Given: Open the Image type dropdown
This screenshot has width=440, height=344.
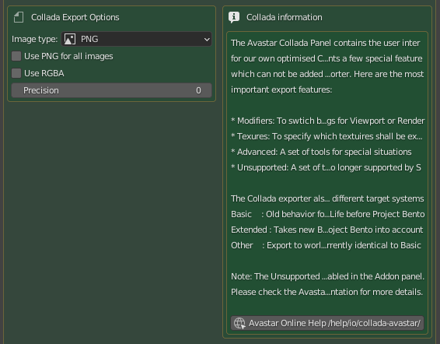Looking at the screenshot, I should point(136,39).
